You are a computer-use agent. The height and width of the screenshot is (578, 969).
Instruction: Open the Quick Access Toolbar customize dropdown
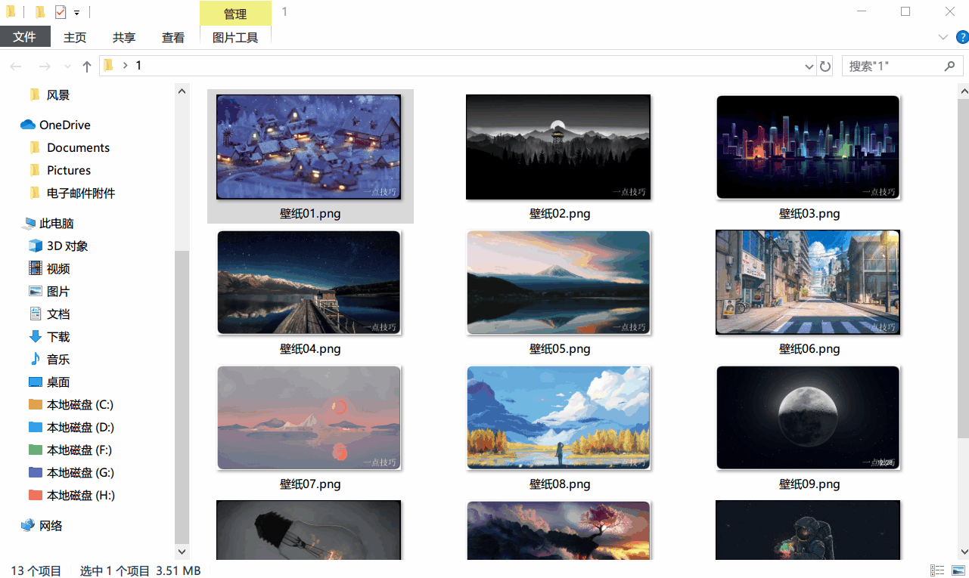click(76, 13)
